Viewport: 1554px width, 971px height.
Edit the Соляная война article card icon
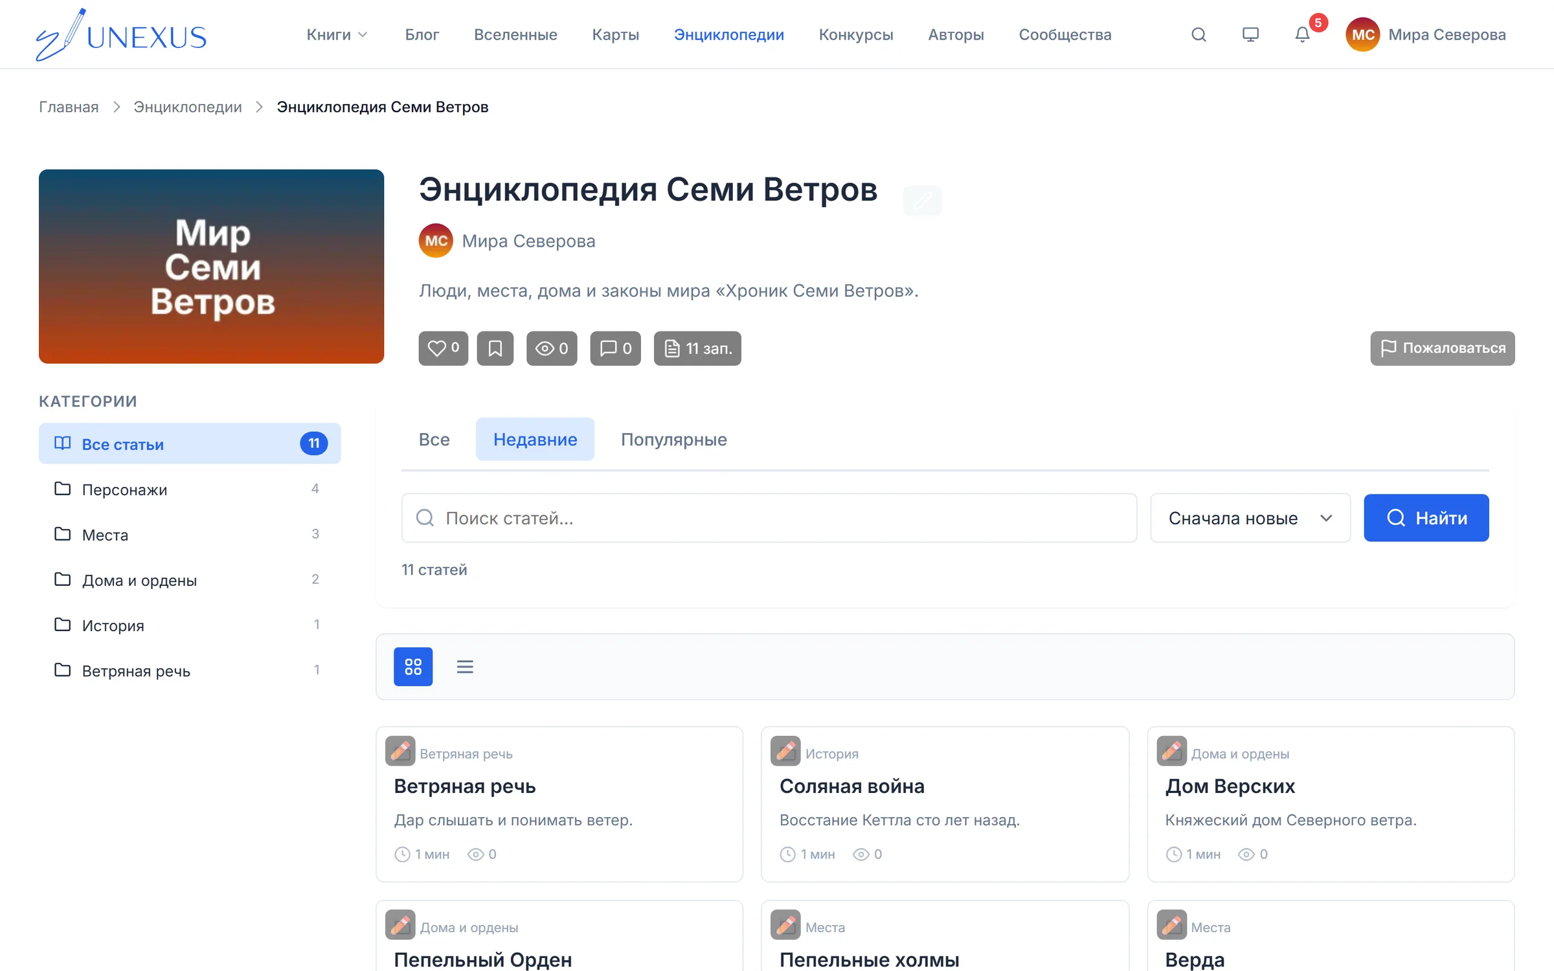point(785,752)
